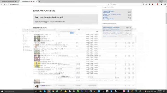
Task: Click the browser Back arrow button
Action: [x=2, y=4]
